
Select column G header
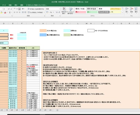pos(33,23)
